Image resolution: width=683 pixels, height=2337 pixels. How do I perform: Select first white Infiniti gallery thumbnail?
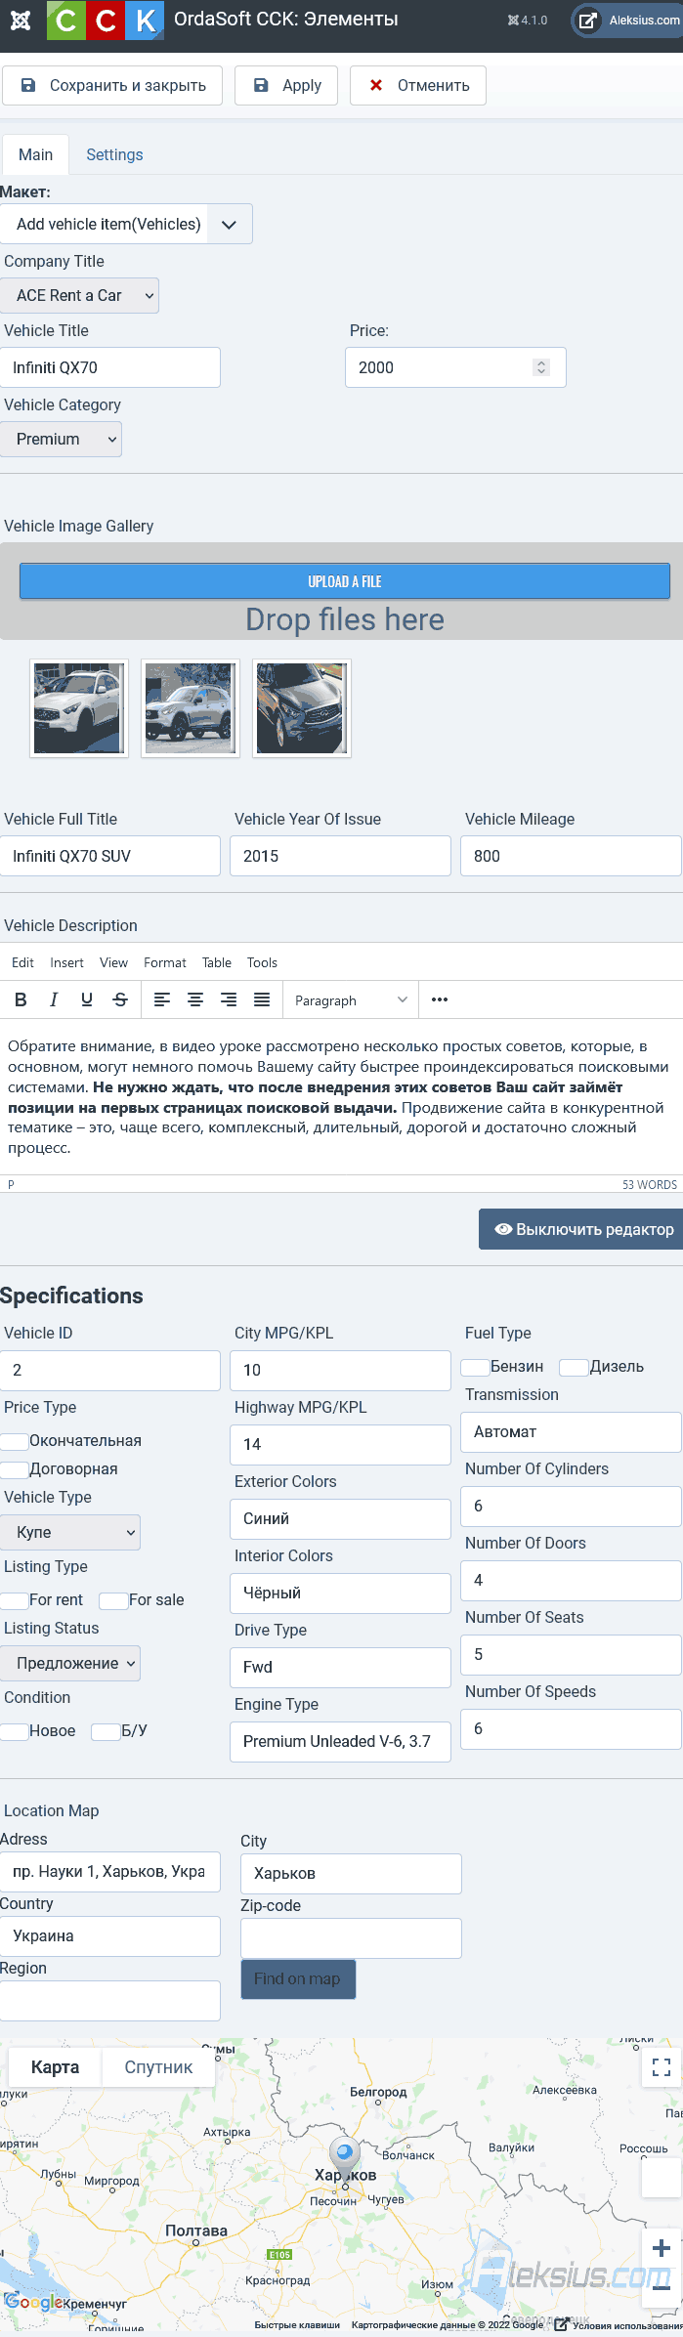pyautogui.click(x=79, y=708)
